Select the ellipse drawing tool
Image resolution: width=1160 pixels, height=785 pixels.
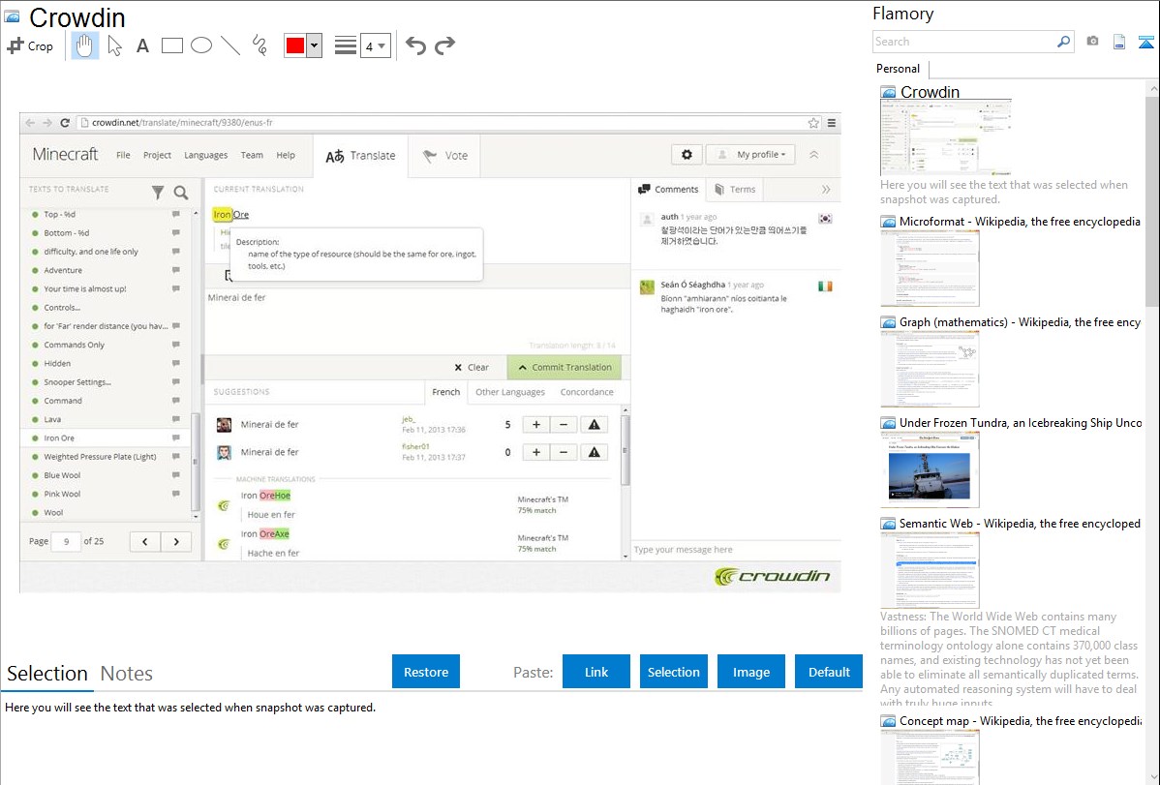coord(201,45)
